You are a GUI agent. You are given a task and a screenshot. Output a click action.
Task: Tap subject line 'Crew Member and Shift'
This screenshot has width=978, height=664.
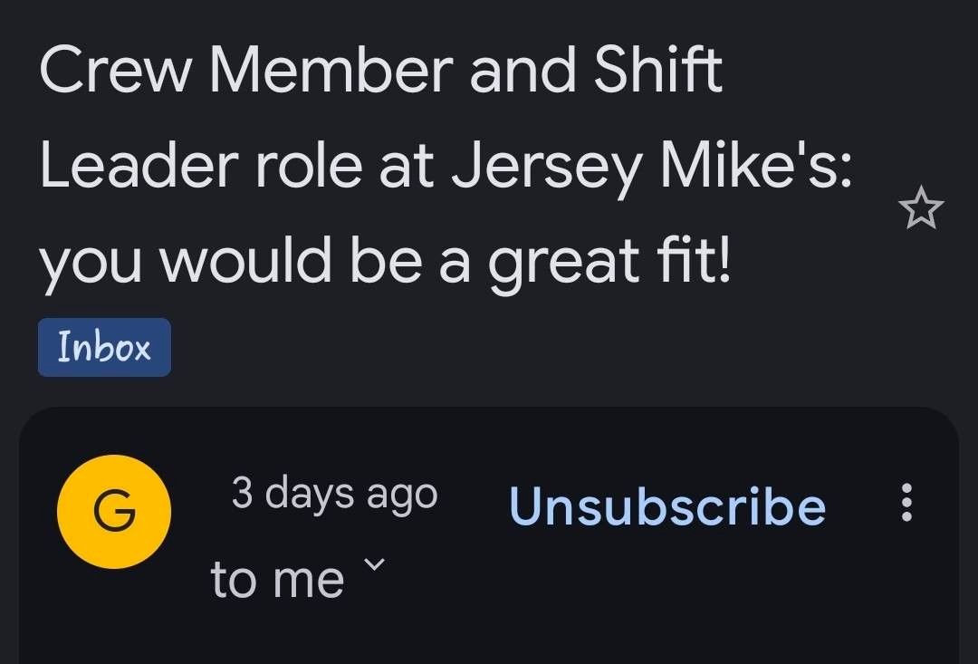pyautogui.click(x=381, y=69)
